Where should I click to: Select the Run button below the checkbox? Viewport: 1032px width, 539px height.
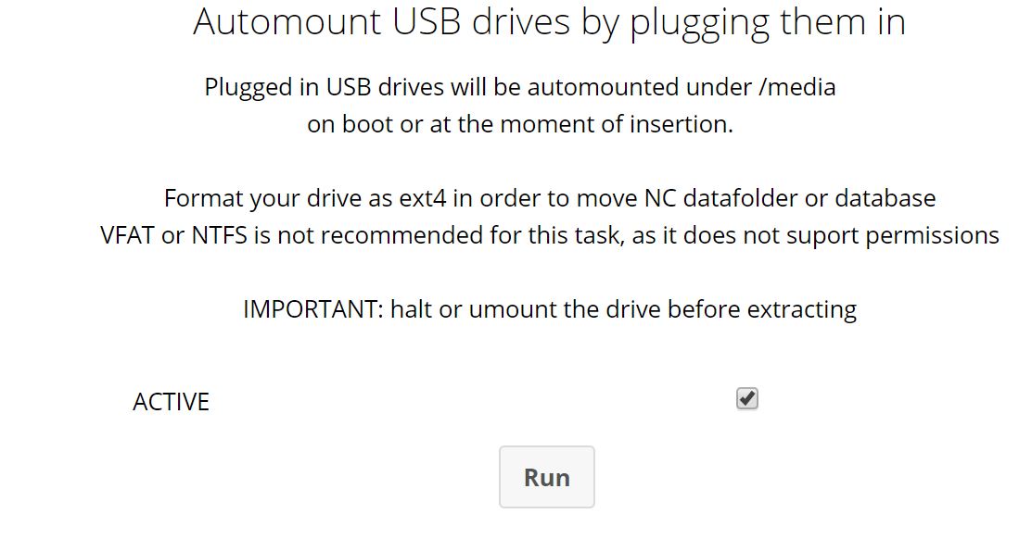546,476
